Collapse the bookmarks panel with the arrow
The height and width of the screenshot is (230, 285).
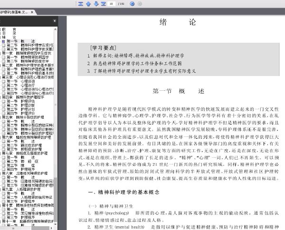pyautogui.click(x=54, y=21)
